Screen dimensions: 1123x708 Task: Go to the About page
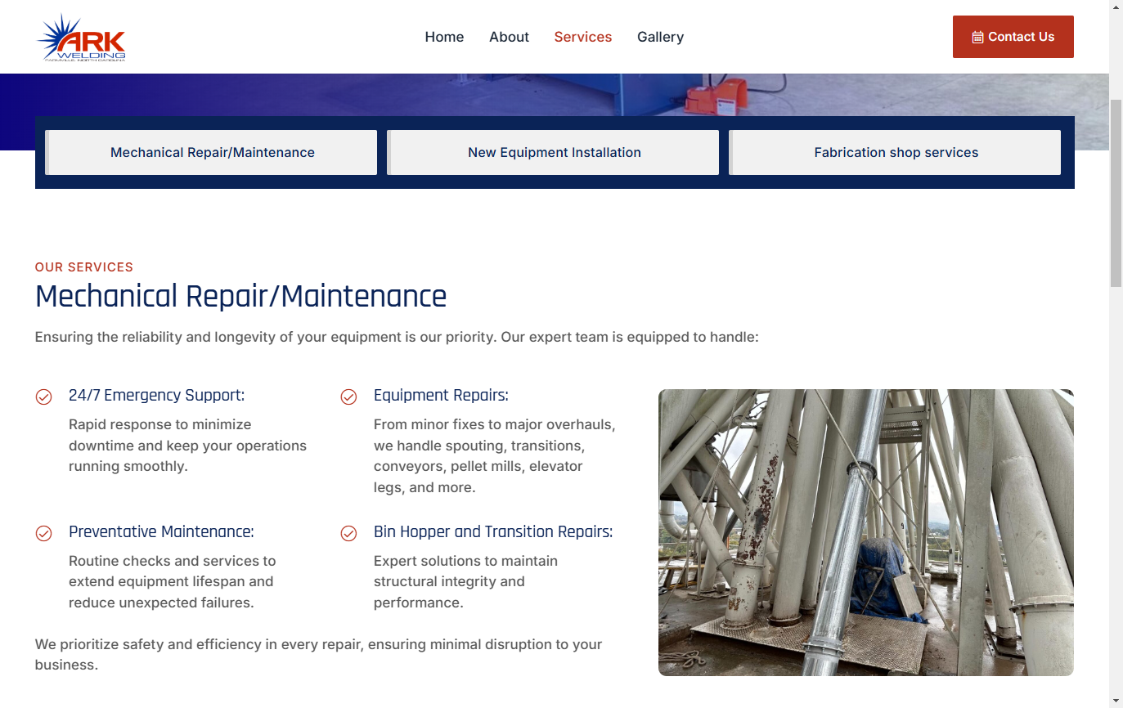coord(509,37)
